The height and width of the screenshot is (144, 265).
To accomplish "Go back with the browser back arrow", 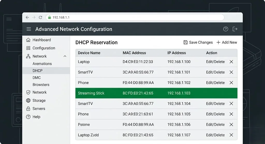I will (x=27, y=17).
